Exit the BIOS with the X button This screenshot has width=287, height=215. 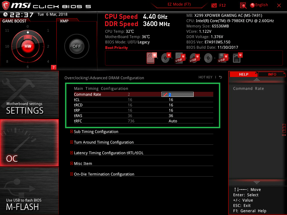tap(279, 6)
